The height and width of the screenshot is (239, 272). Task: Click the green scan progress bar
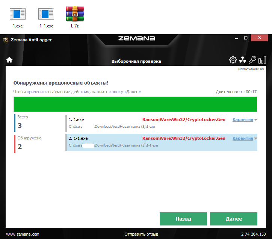click(x=135, y=104)
